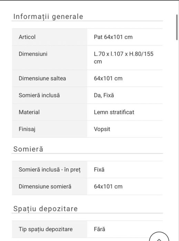The image size is (179, 241).
Task: Select the Vopsit finish value
Action: [x=102, y=129]
